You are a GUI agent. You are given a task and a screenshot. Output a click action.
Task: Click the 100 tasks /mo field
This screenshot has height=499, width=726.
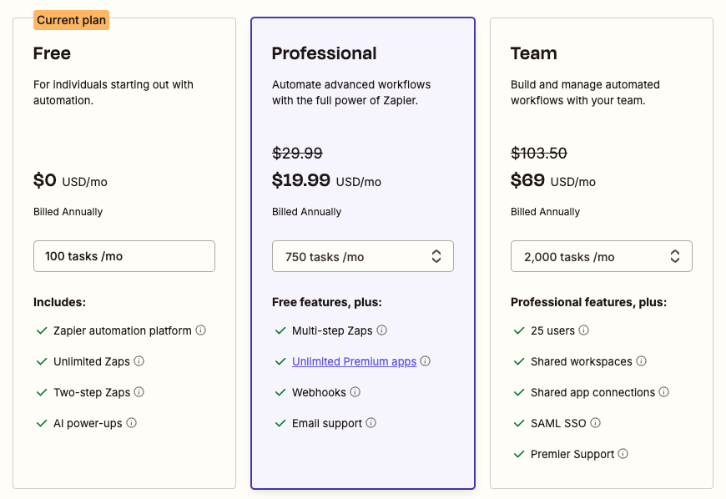click(x=124, y=256)
